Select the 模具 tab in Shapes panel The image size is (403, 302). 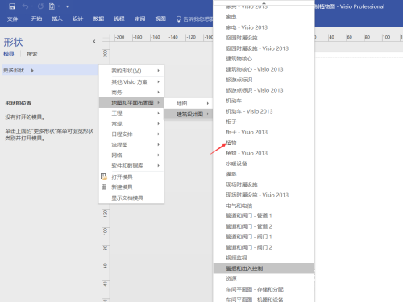(x=9, y=54)
